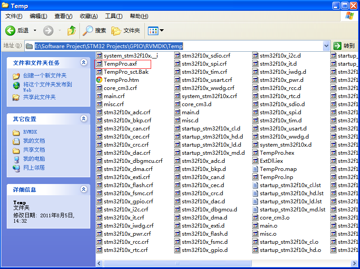
Task: Click the Up folder toolbar icon
Action: pos(71,31)
